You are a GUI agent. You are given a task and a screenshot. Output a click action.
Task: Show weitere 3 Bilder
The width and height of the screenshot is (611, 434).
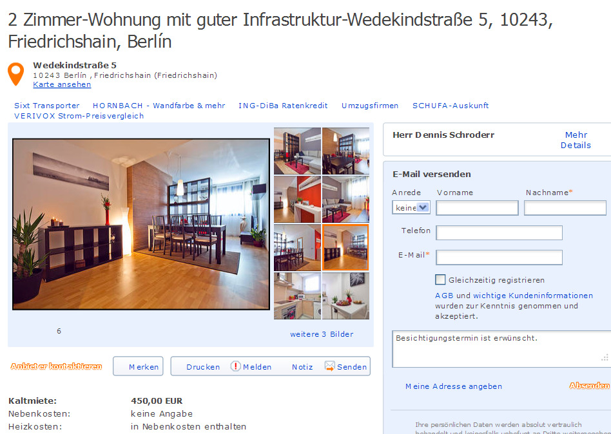coord(322,334)
